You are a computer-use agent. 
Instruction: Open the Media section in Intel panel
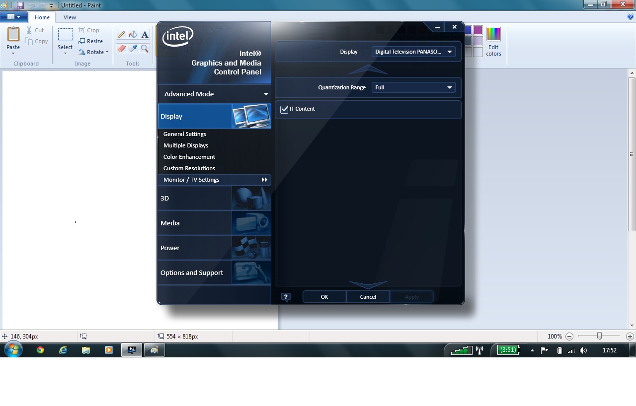tap(214, 223)
